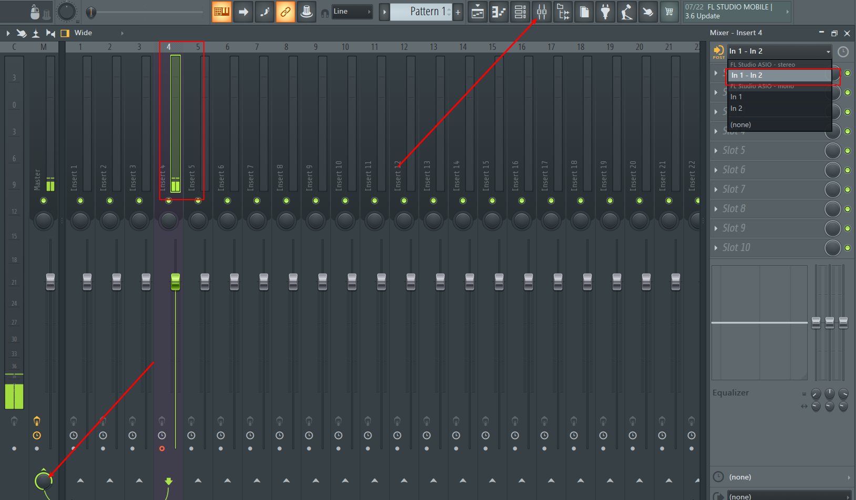Screen dimensions: 856x500
Task: Open the Line snap dropdown
Action: [x=352, y=12]
